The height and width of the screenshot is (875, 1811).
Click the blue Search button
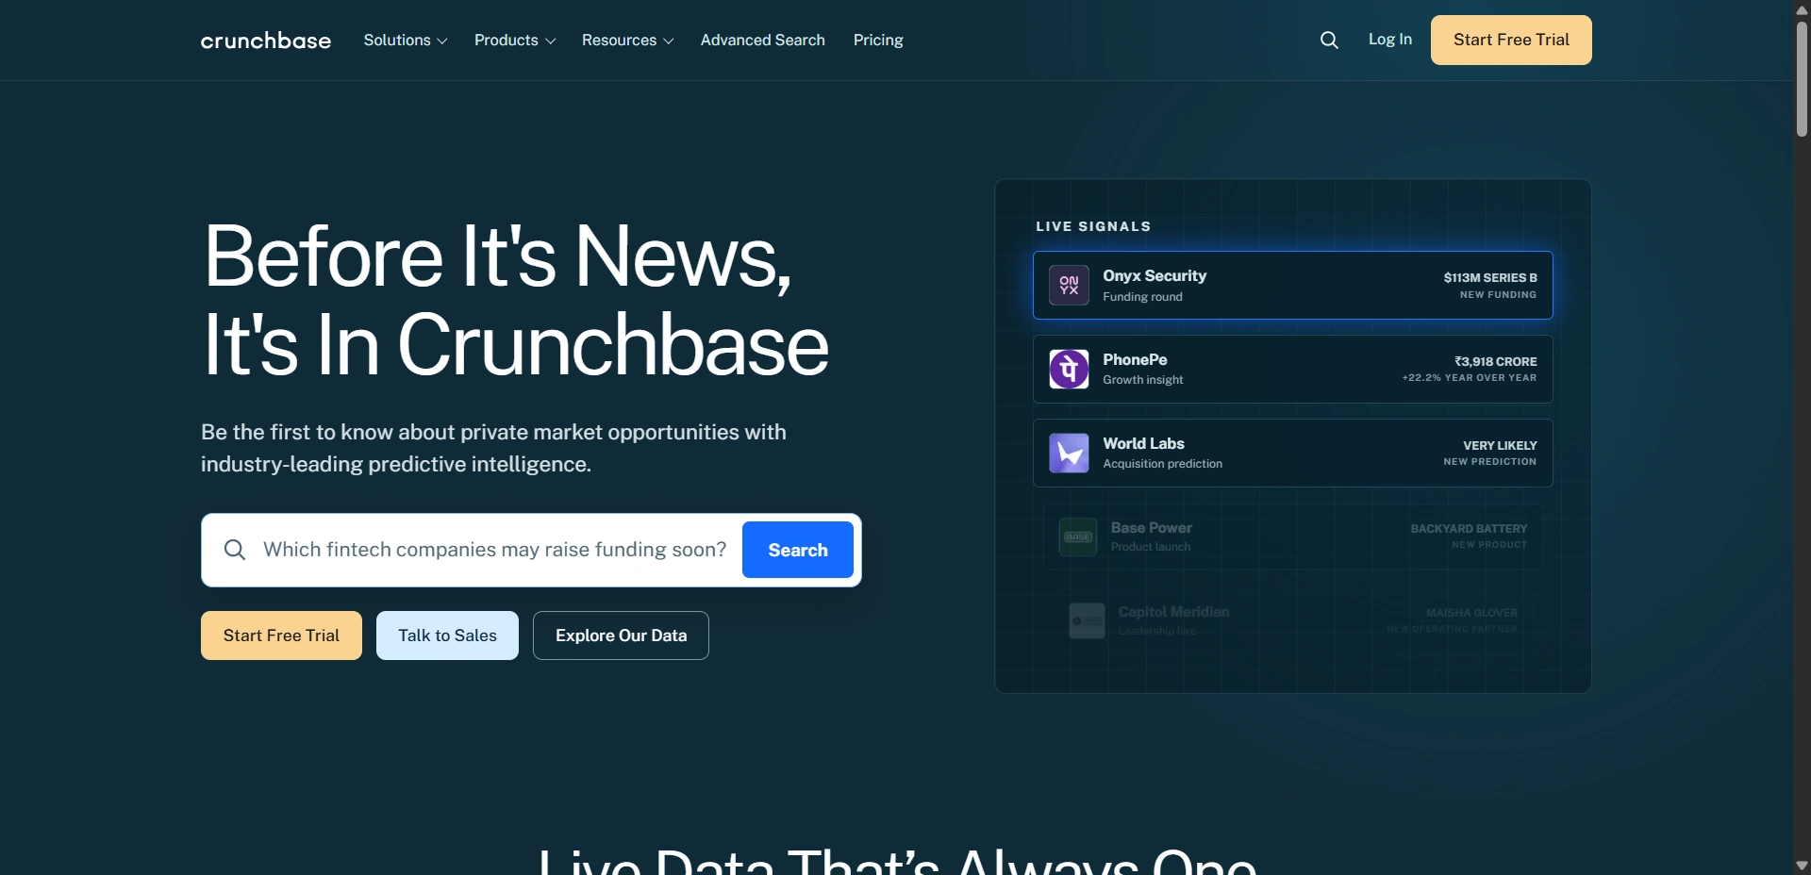tap(798, 550)
